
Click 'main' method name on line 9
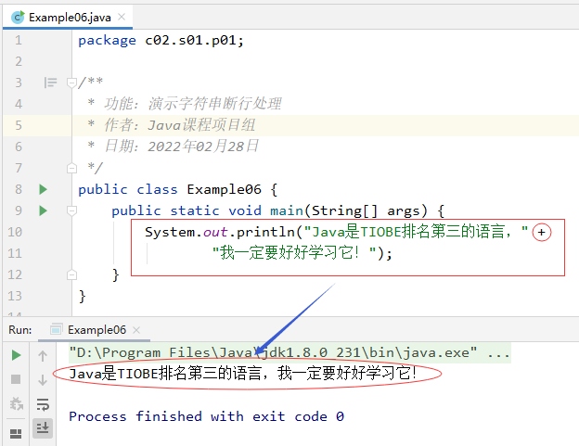point(287,210)
